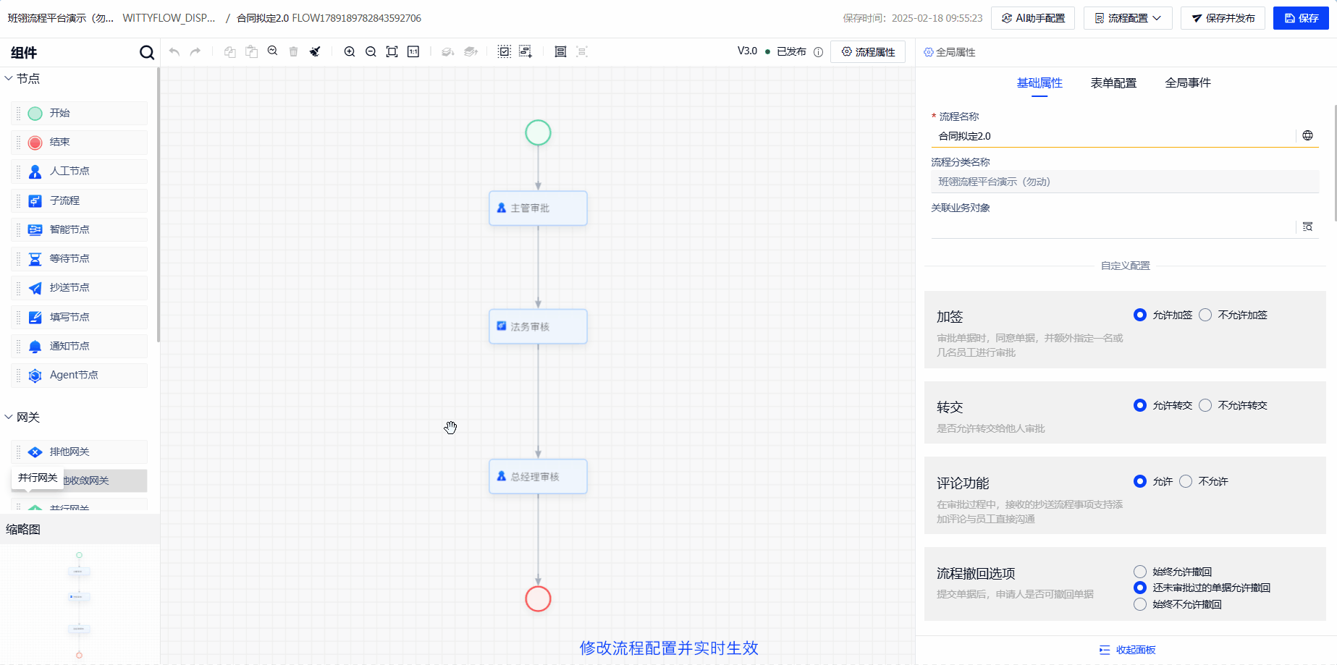
Task: Switch to the 全局事件 tab
Action: coord(1188,83)
